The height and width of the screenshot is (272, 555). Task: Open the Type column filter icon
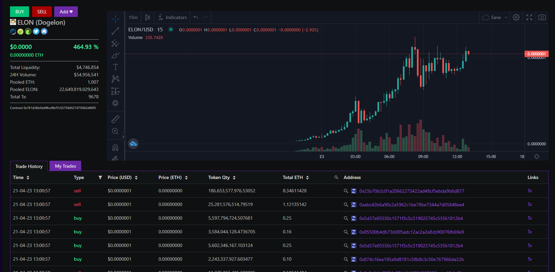pos(100,177)
